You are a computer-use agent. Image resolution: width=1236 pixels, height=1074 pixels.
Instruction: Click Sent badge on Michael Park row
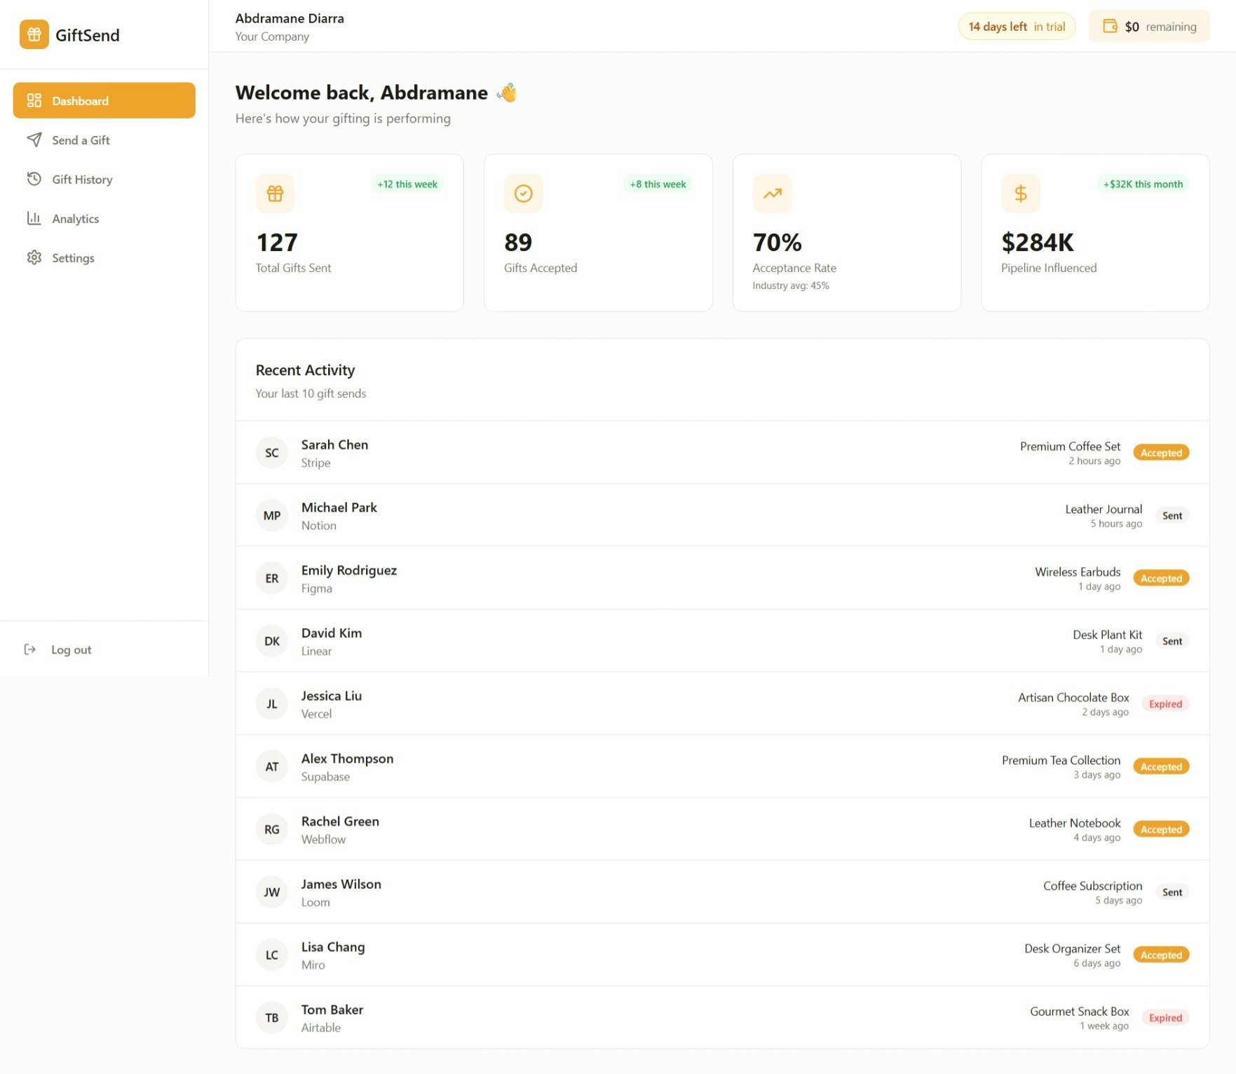coord(1172,515)
